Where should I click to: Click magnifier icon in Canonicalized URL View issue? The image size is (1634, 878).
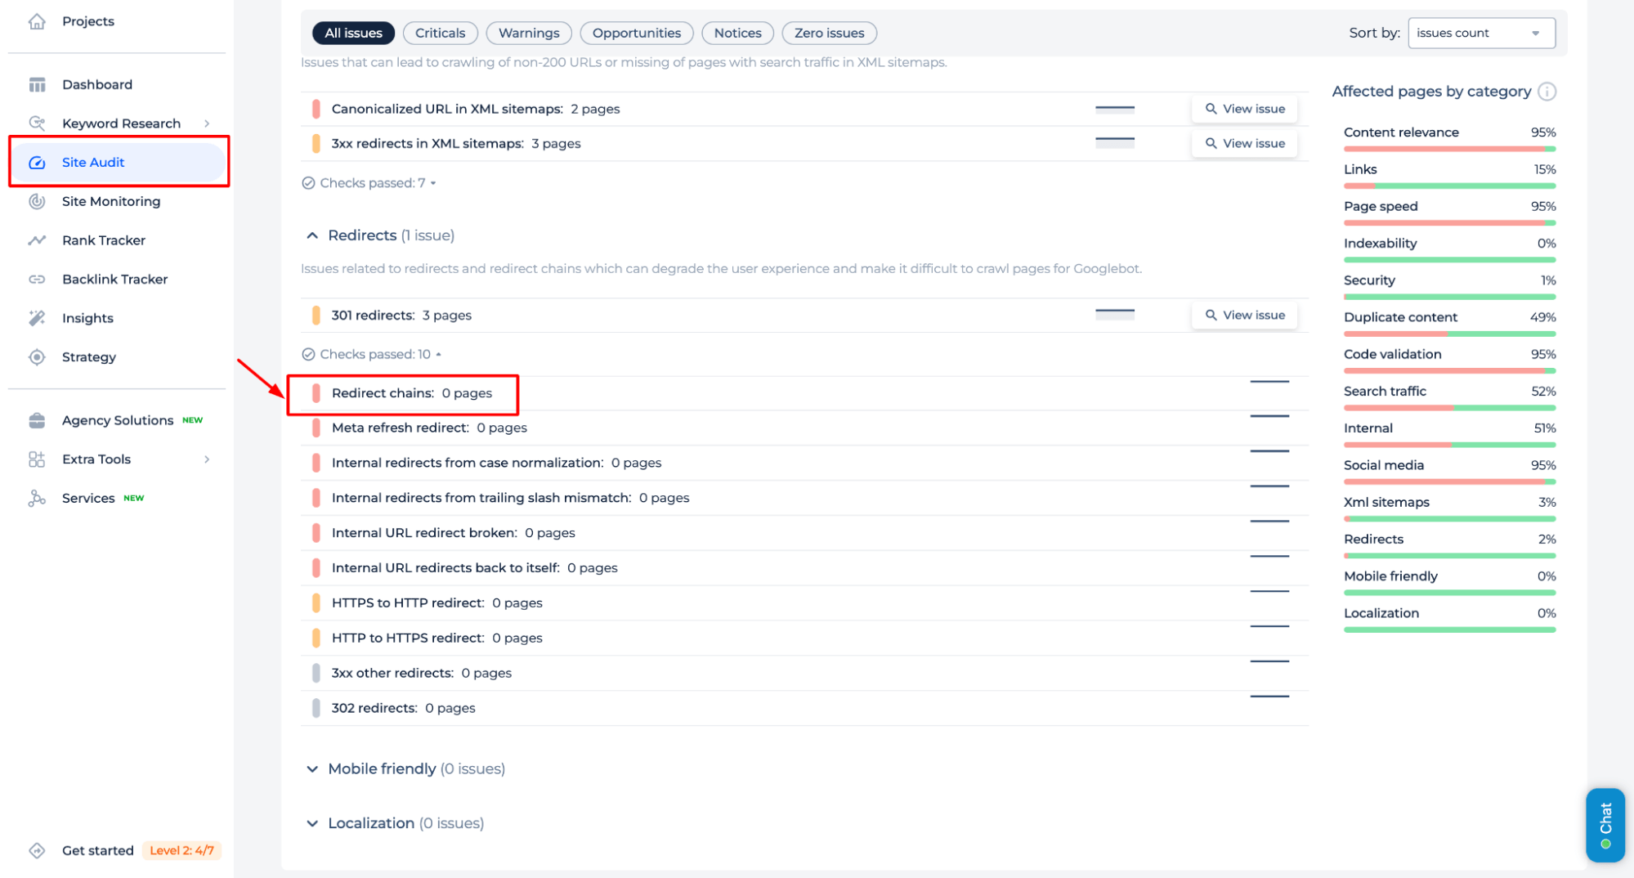pos(1211,109)
